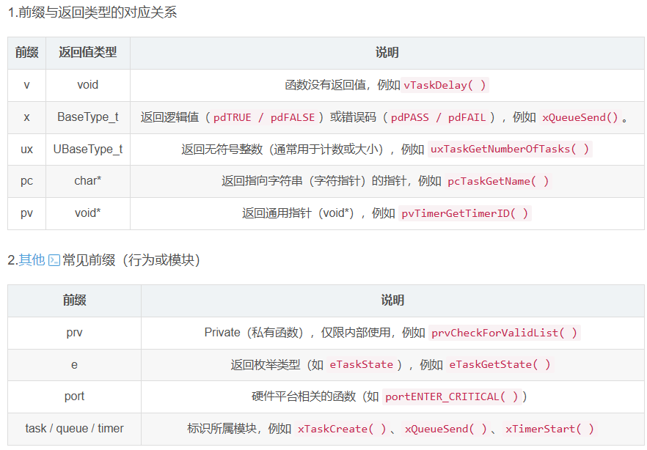Select the prefix cell 'pc'
Screen dimensions: 647x450
(x=27, y=181)
